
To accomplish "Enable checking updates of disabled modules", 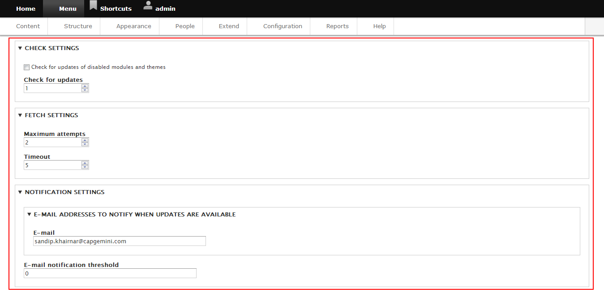I will coord(27,67).
